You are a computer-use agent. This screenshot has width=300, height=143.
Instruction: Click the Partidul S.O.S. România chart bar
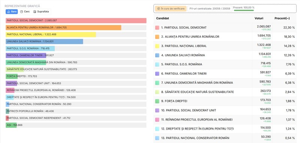[x=30, y=49]
